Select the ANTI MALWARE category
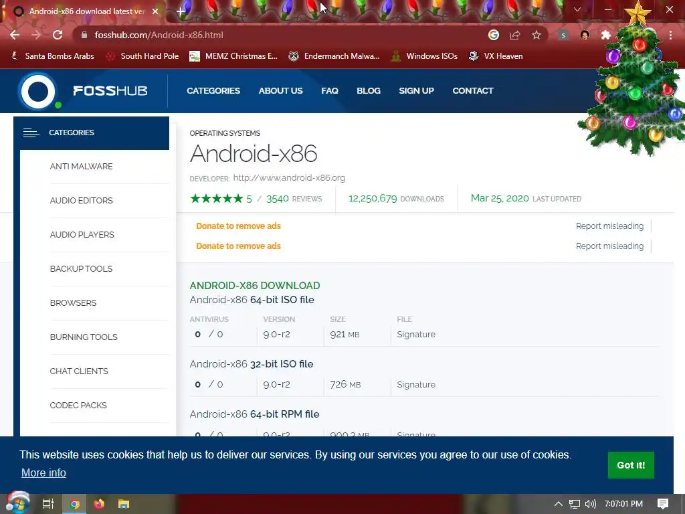The width and height of the screenshot is (685, 514). [x=81, y=167]
